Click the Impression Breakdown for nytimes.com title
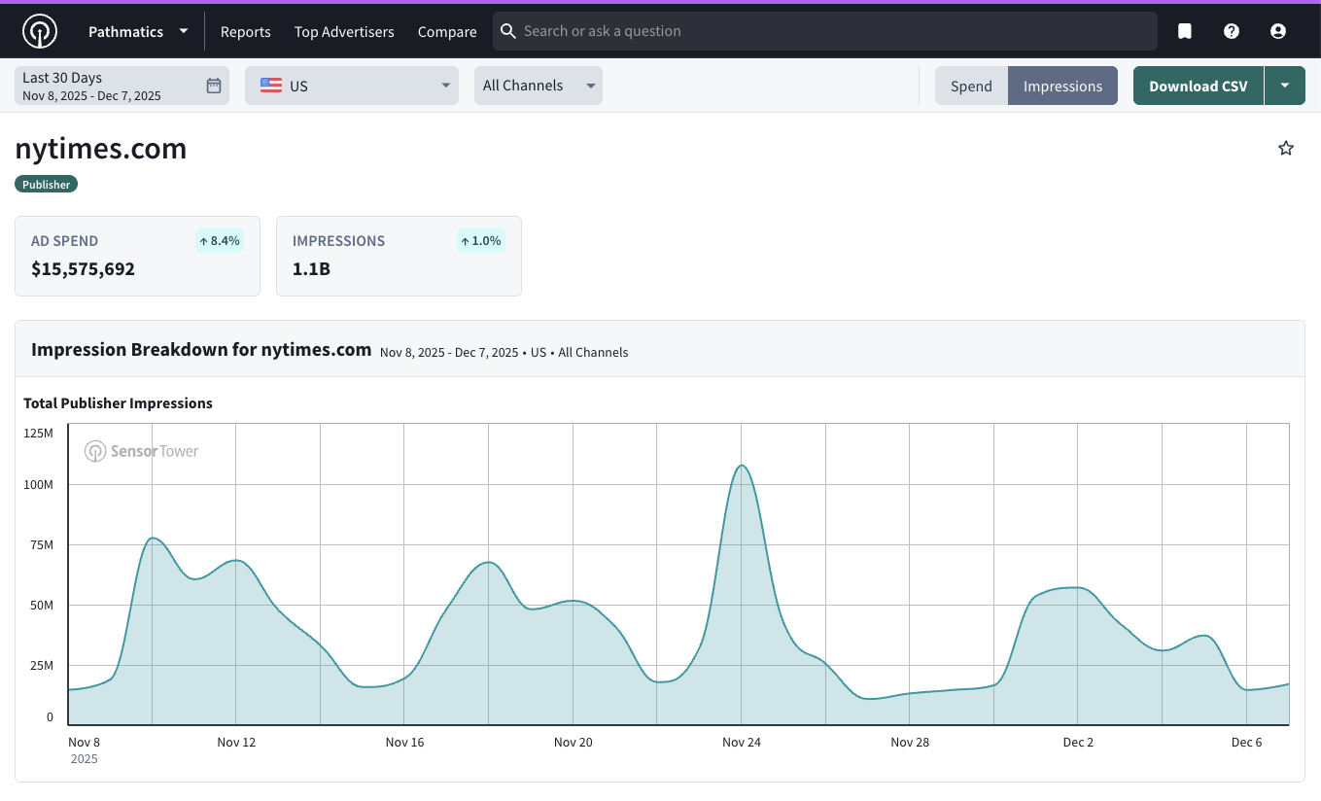1321x801 pixels. [201, 350]
